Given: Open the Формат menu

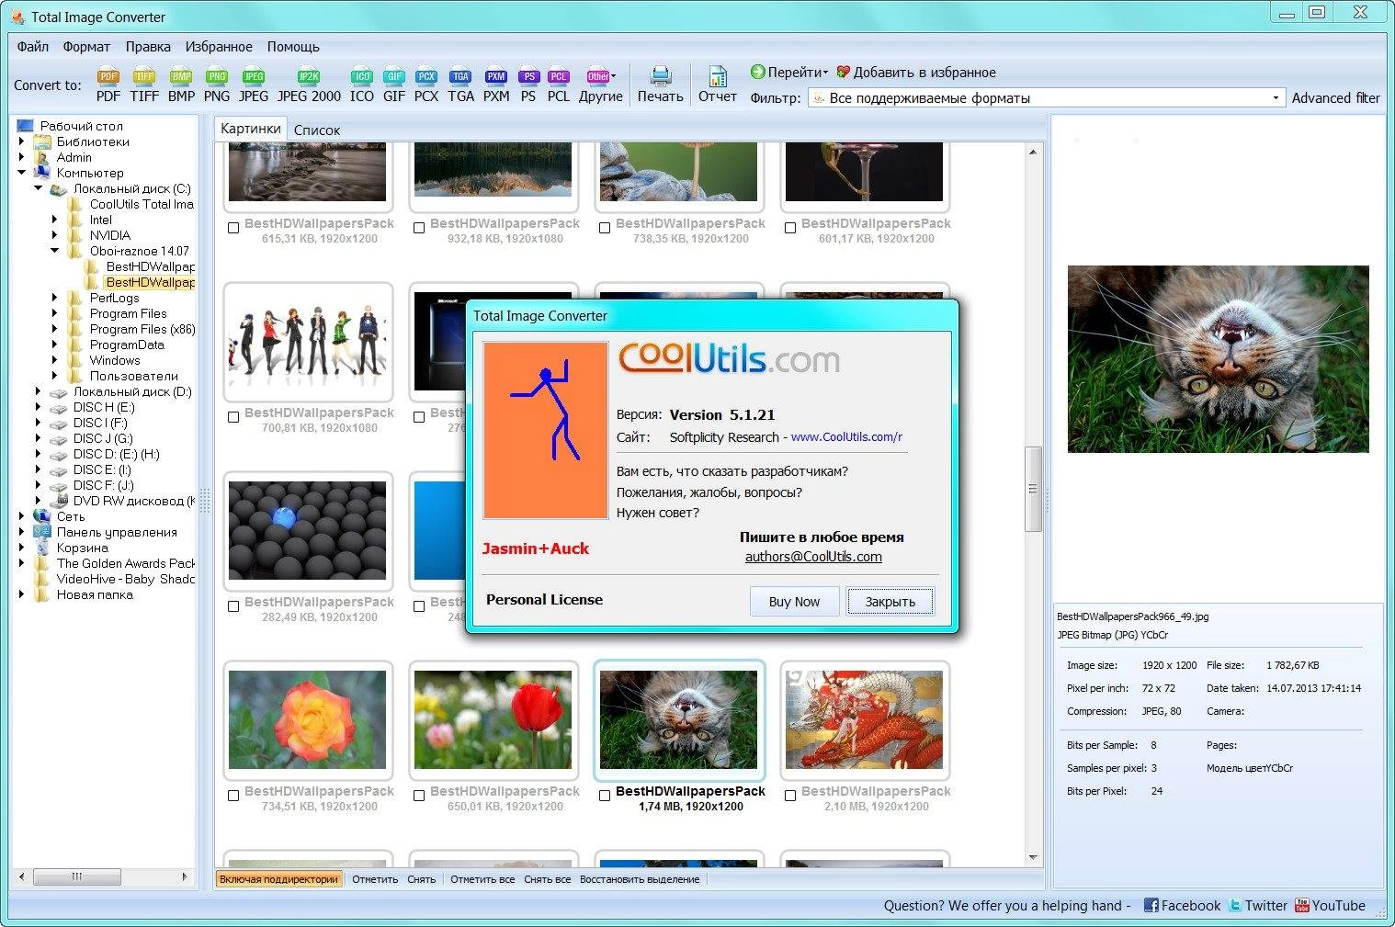Looking at the screenshot, I should pos(86,46).
